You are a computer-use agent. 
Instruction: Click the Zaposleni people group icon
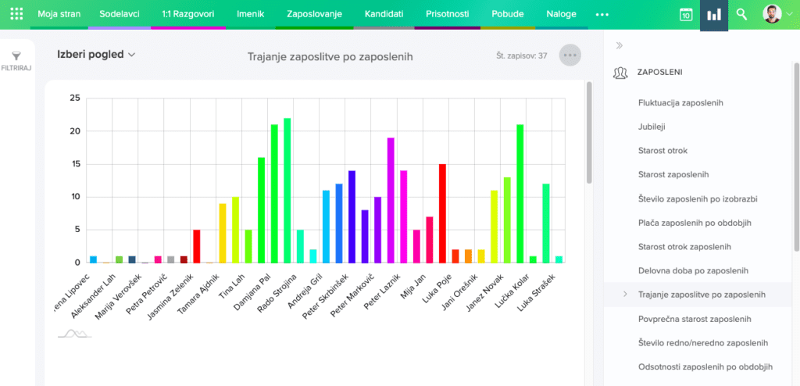(621, 73)
